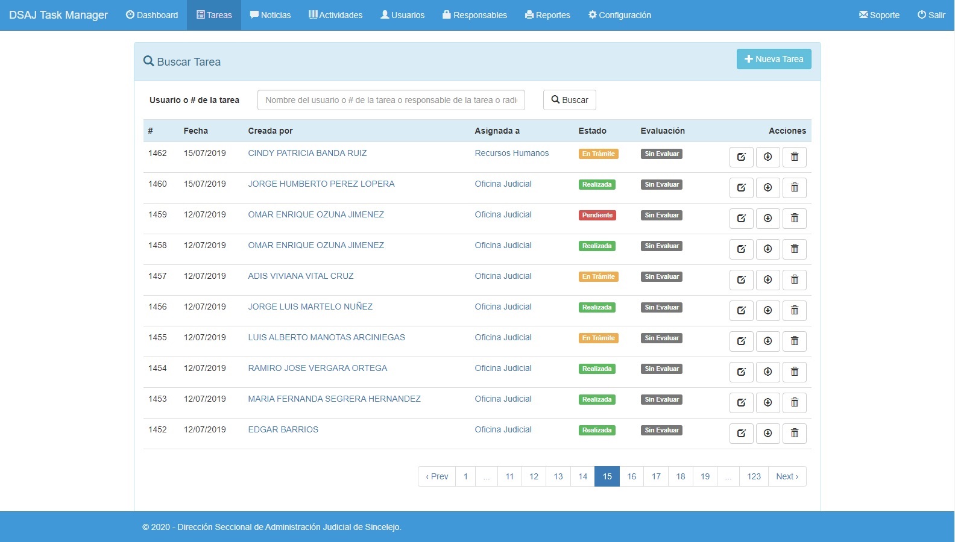Delete task 1456 with trash icon
This screenshot has width=955, height=542.
click(794, 311)
